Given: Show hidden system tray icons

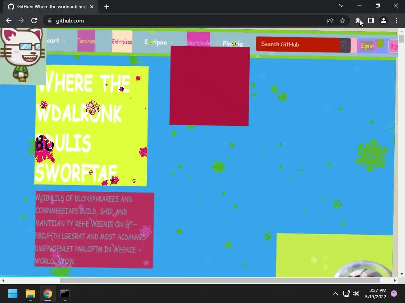Looking at the screenshot, I should [x=335, y=294].
